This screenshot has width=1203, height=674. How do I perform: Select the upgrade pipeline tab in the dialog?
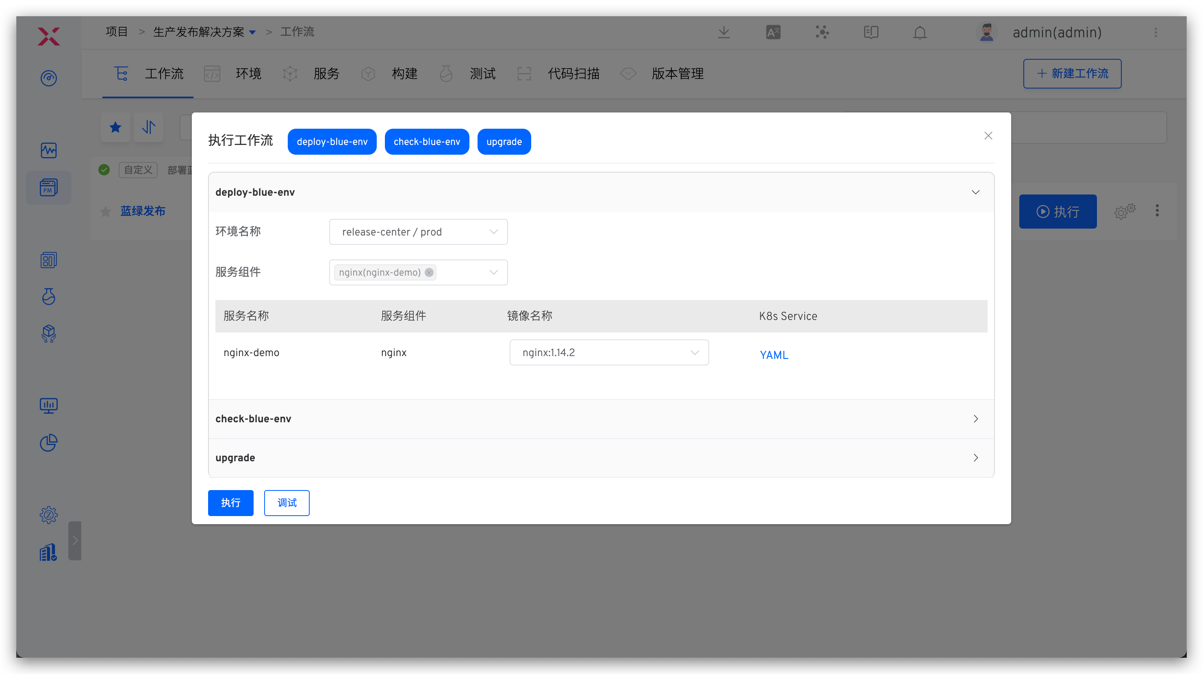(504, 141)
